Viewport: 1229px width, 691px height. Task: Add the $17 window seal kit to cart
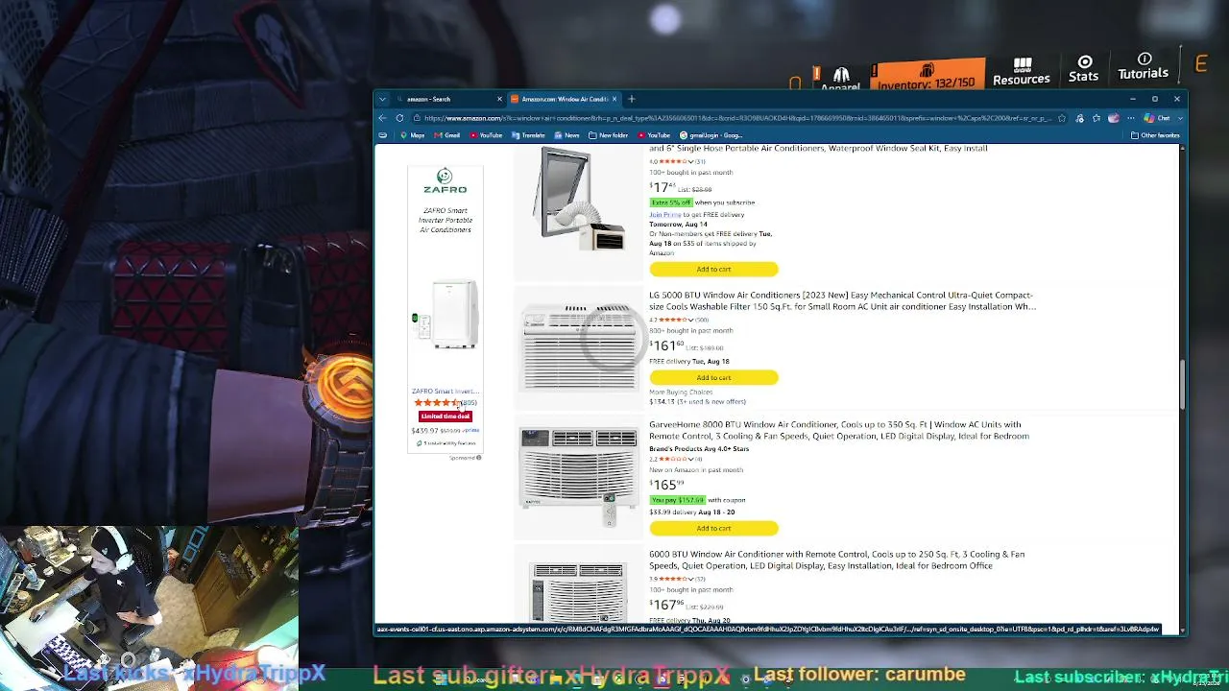(x=713, y=270)
